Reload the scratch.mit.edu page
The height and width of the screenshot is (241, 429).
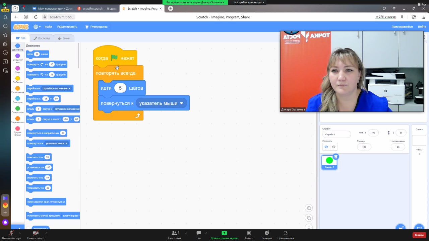point(35,17)
